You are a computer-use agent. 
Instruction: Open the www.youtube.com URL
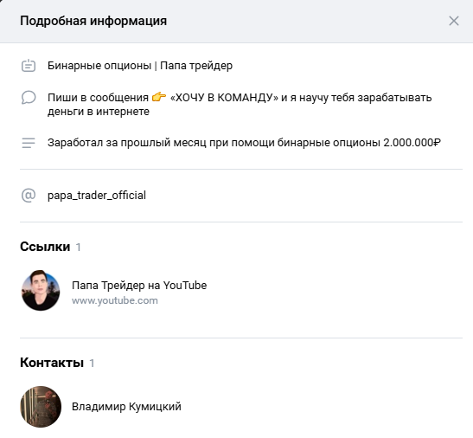[x=115, y=300]
